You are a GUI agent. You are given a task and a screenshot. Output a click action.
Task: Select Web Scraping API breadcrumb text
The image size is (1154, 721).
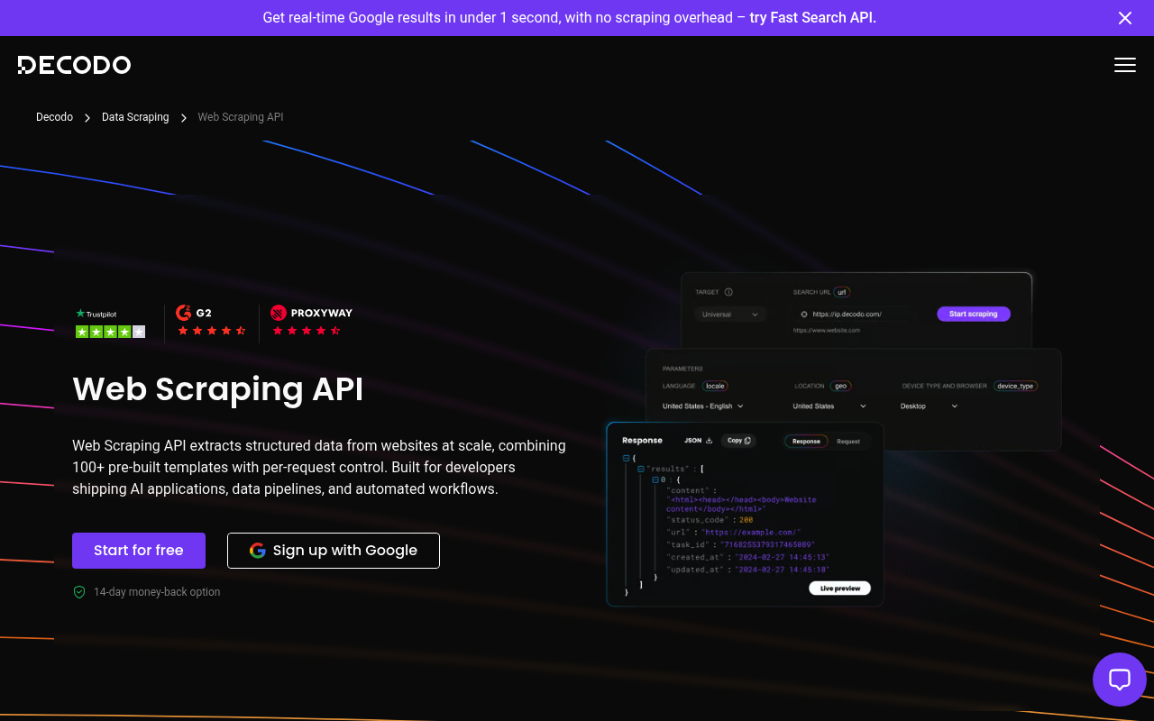point(241,117)
